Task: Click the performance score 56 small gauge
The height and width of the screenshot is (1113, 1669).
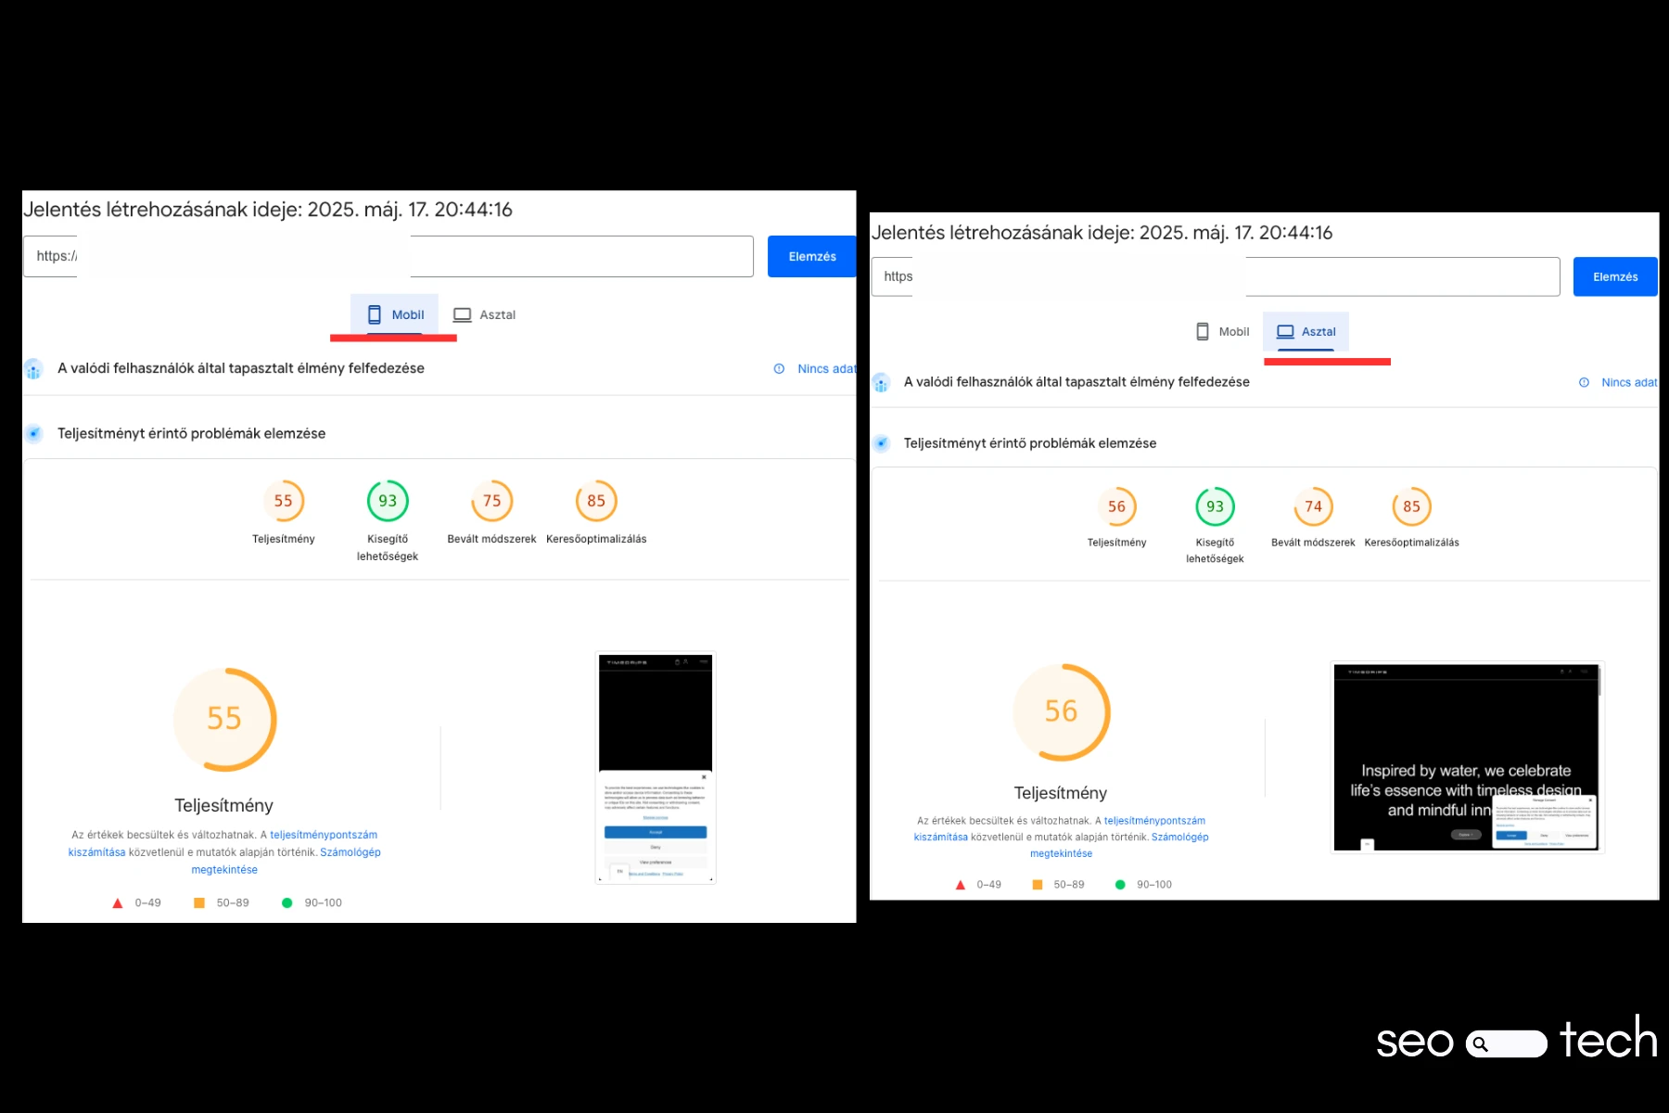Action: (1116, 506)
